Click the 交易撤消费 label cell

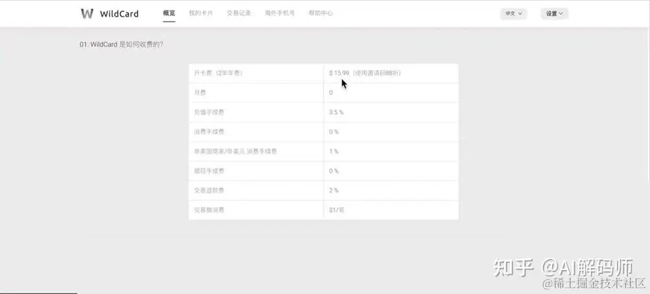[x=256, y=210]
